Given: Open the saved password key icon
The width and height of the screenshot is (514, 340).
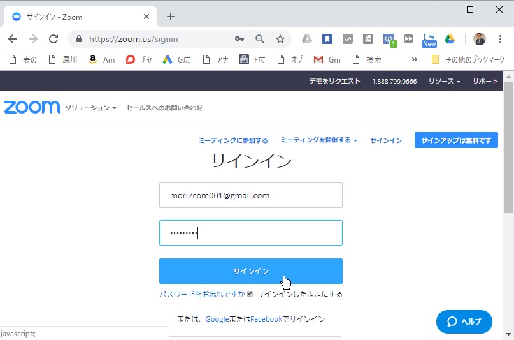Looking at the screenshot, I should coord(239,39).
